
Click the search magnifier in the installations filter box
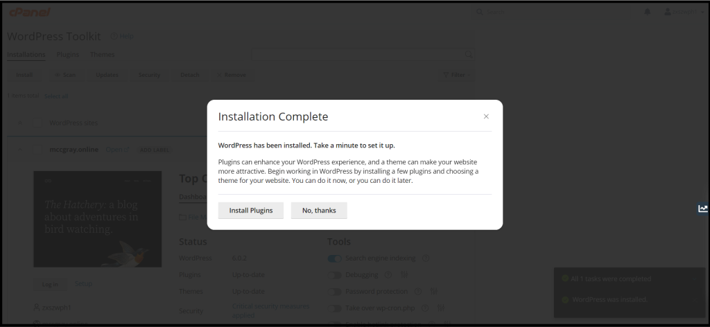point(469,55)
